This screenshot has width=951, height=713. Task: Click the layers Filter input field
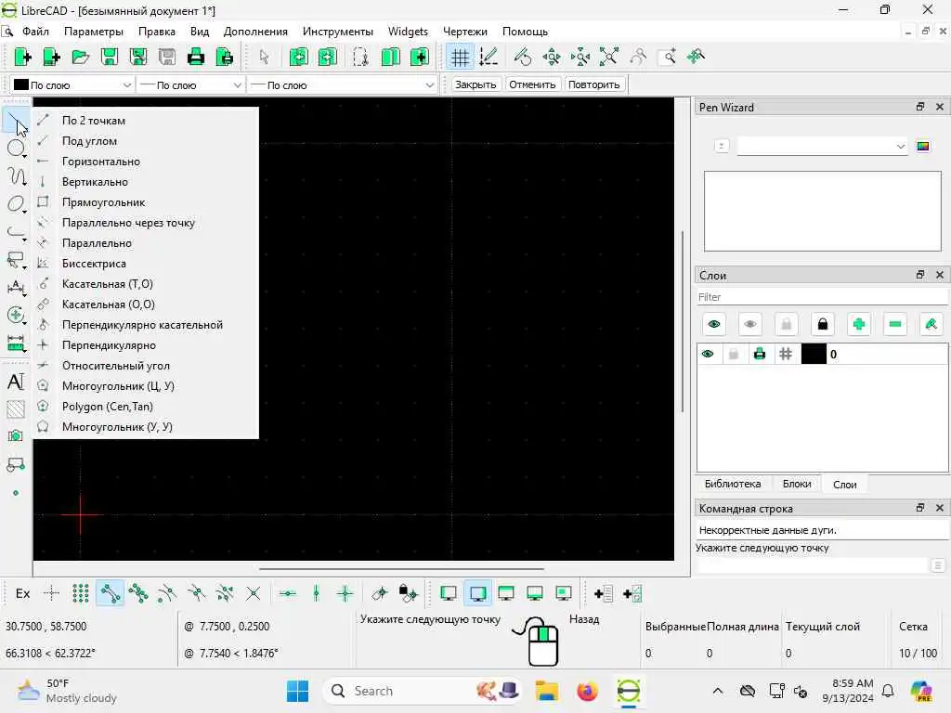click(823, 297)
